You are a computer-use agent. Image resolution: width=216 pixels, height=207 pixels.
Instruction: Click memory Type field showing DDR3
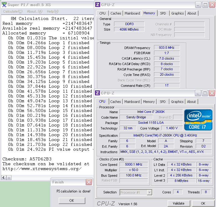pyautogui.click(x=129, y=24)
